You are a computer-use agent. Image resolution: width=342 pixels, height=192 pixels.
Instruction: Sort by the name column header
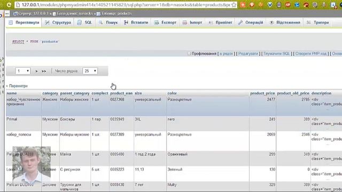pos(12,93)
